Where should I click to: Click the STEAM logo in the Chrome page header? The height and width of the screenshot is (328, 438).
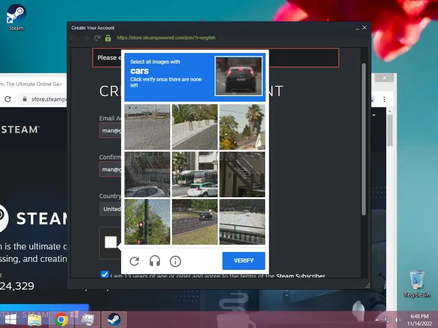click(x=20, y=130)
